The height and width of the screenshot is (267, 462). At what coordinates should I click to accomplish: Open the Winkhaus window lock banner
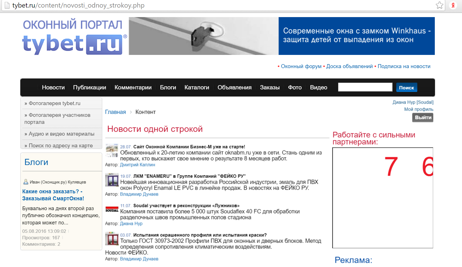282,36
